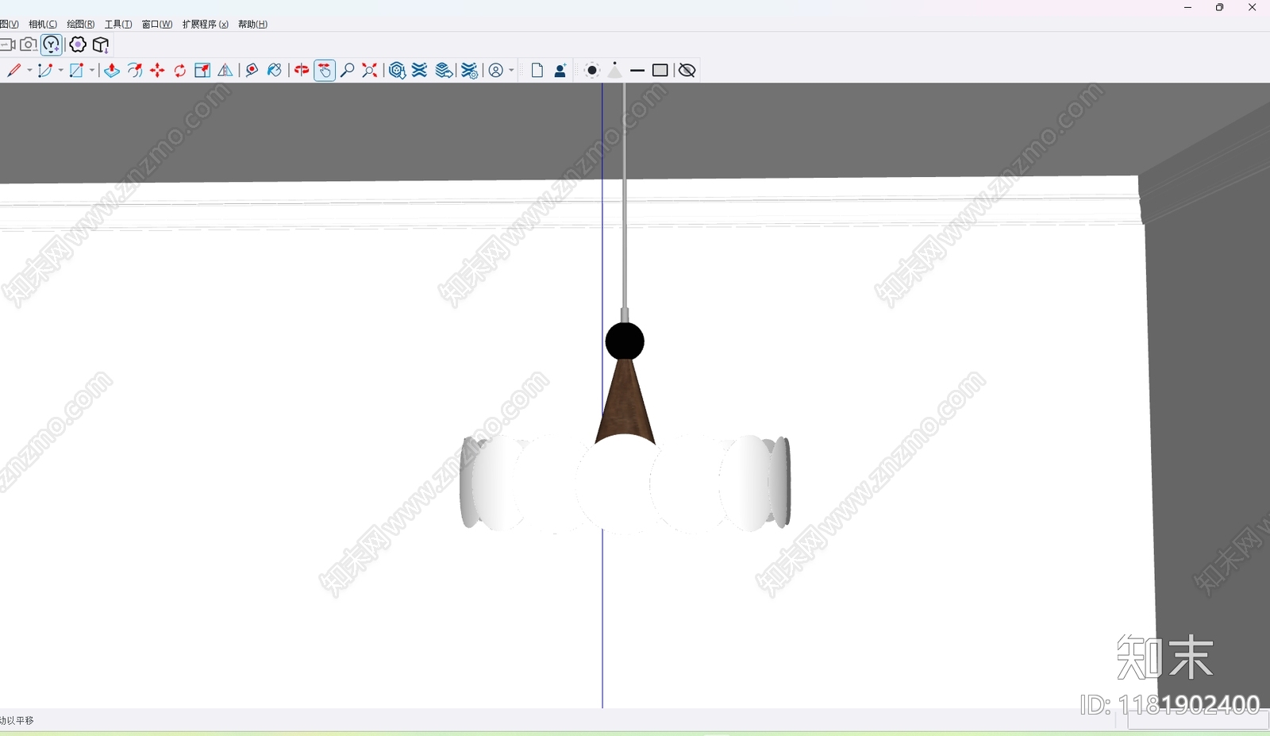Click the still camera icon in top toolbar

29,44
